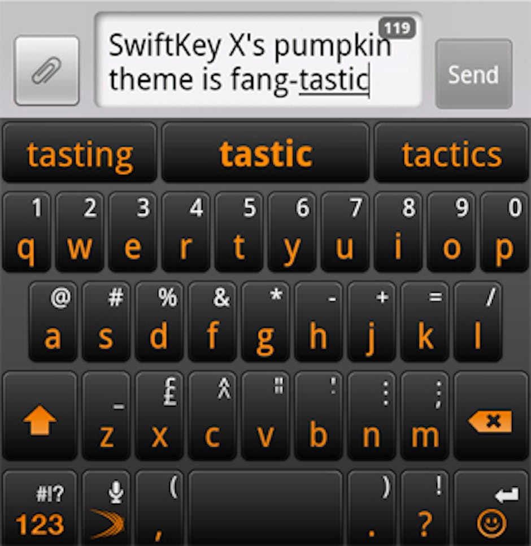
Task: Tap inside the message text field
Action: 258,60
